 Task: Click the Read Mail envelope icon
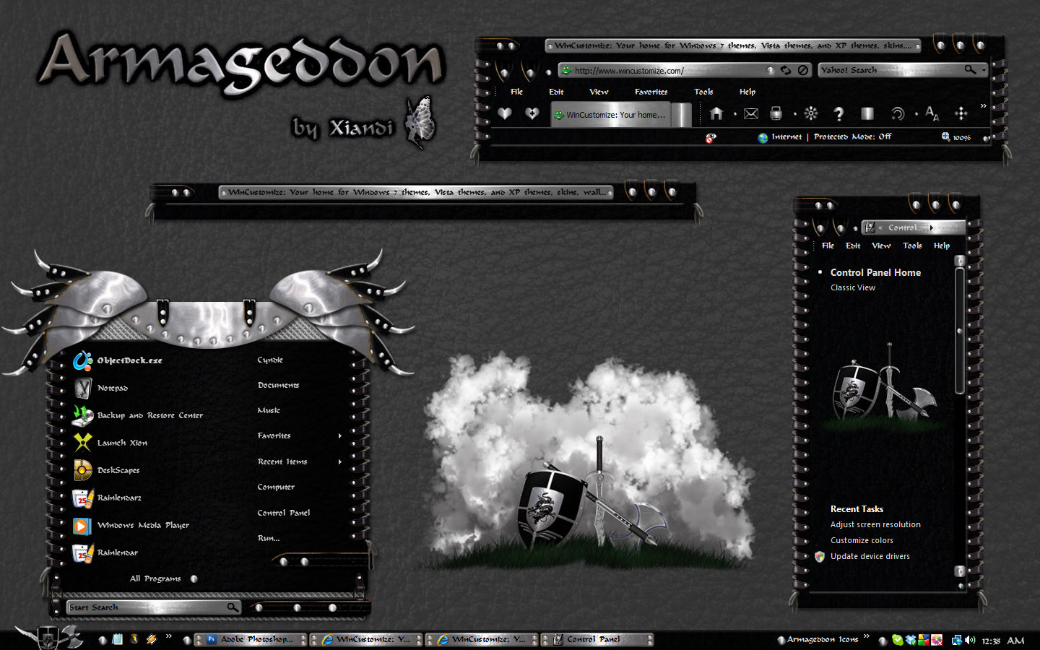pos(751,113)
